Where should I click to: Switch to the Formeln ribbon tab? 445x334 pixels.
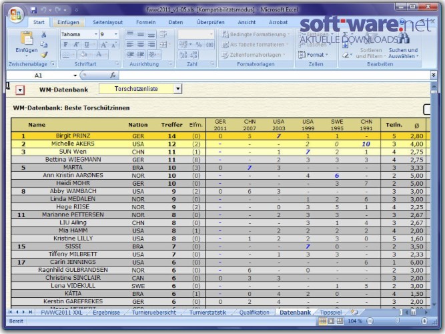146,22
